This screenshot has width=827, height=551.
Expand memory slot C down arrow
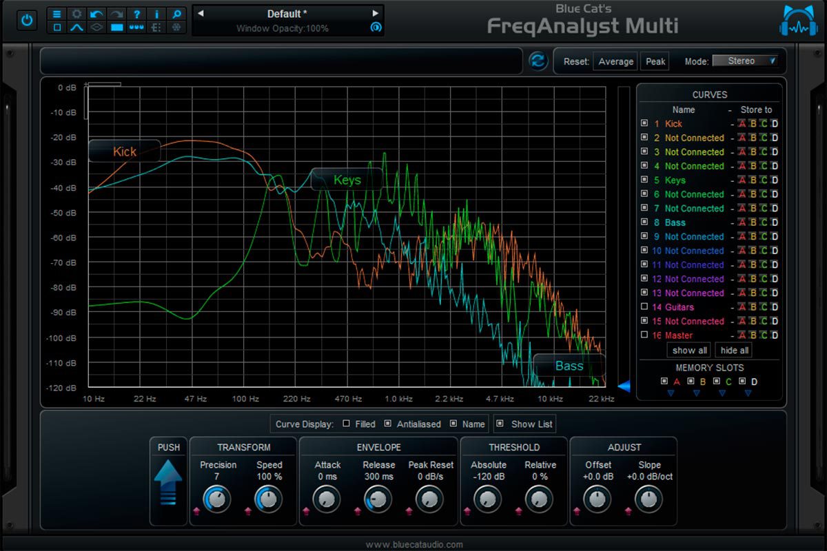tap(722, 393)
